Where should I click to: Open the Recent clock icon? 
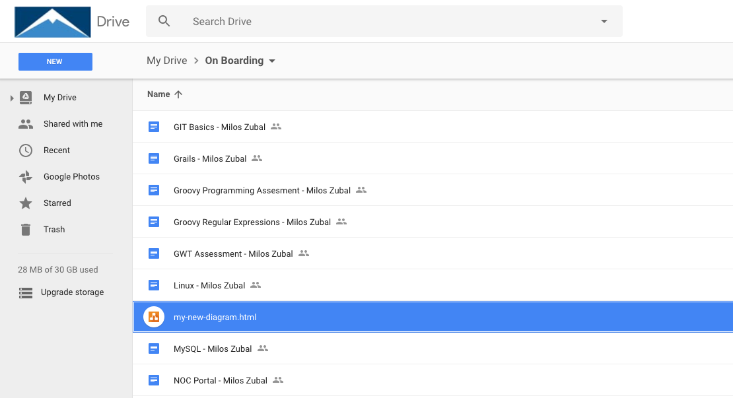tap(26, 150)
